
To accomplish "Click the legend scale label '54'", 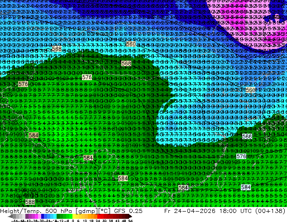I will [x=130, y=221].
